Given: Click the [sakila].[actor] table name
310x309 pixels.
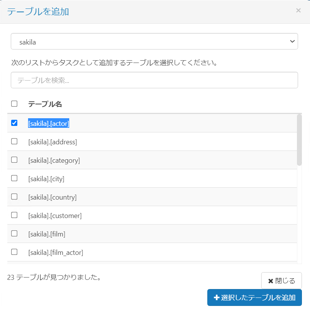Looking at the screenshot, I should 48,123.
